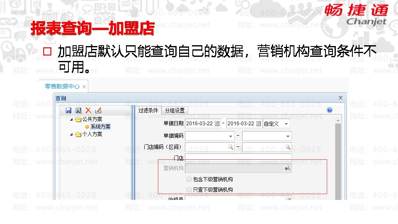Click the save scheme floppy icon
This screenshot has width=398, height=224.
click(x=68, y=110)
